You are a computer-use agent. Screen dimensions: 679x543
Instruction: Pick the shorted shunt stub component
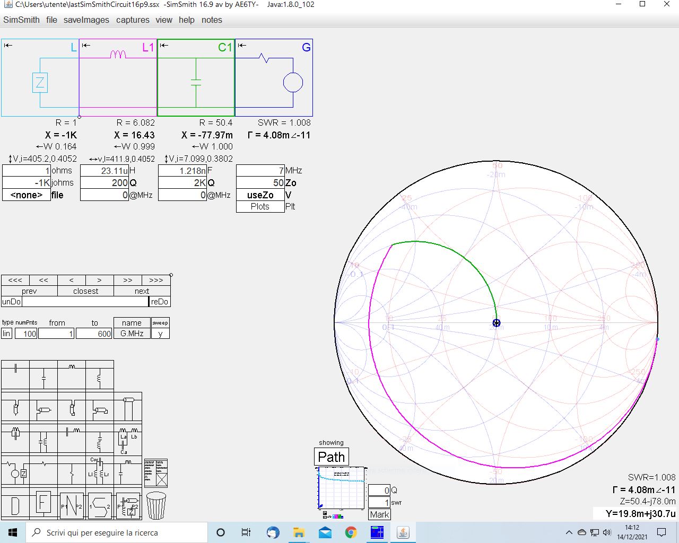pyautogui.click(x=100, y=407)
